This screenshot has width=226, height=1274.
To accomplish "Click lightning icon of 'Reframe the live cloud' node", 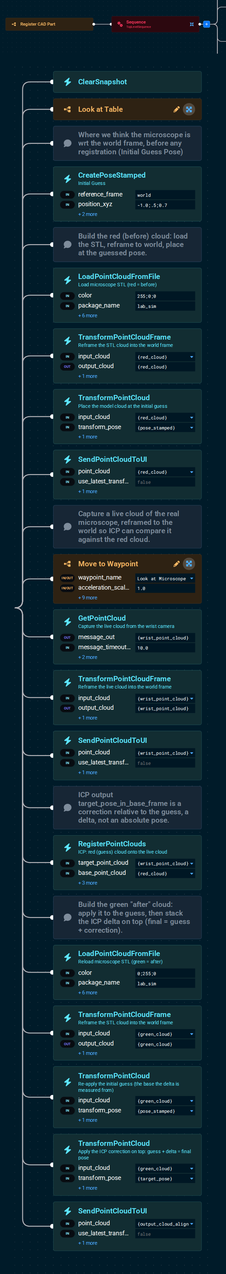I will click(67, 683).
